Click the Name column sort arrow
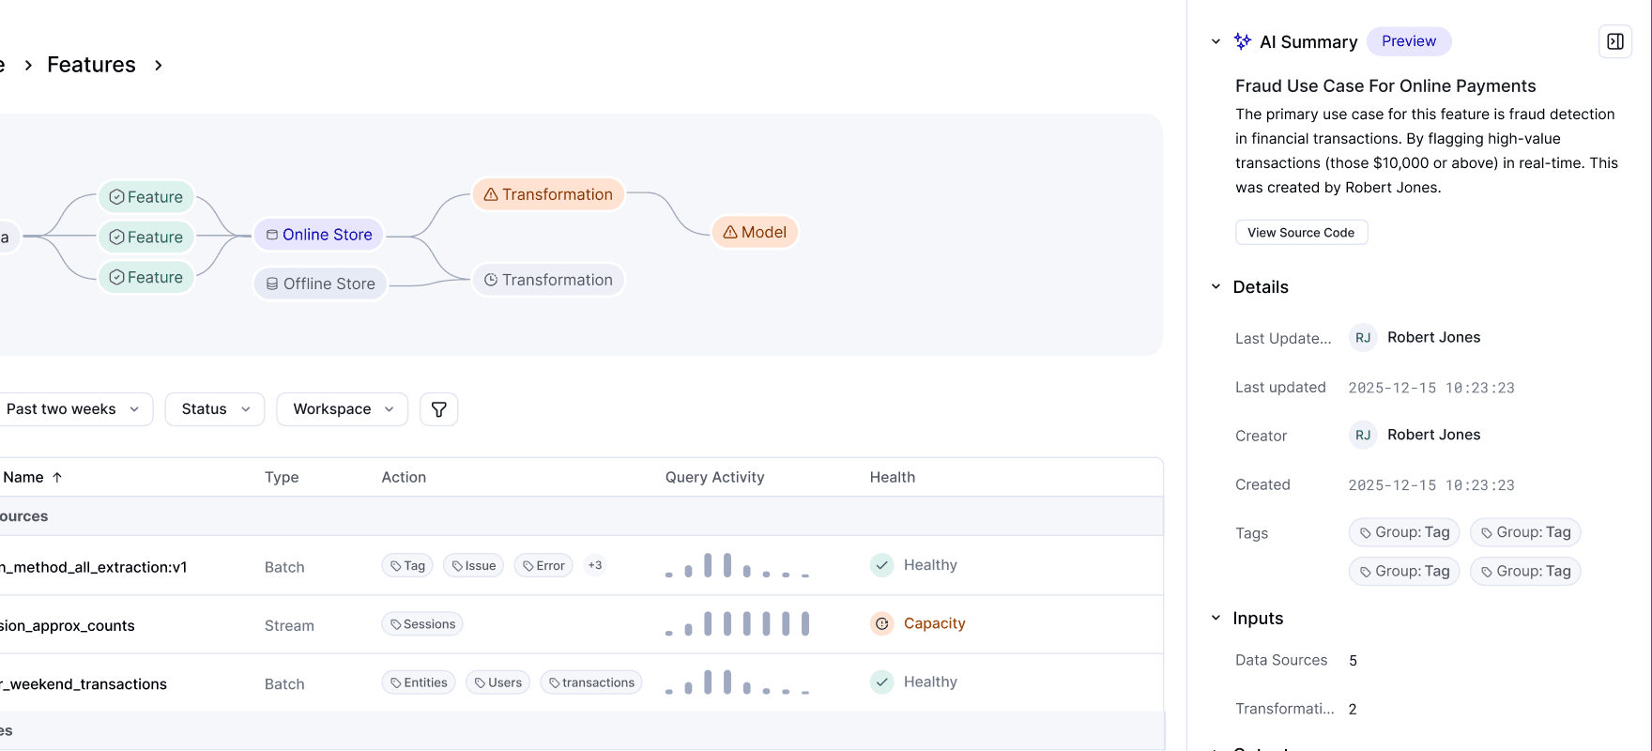This screenshot has width=1652, height=751. 57,477
